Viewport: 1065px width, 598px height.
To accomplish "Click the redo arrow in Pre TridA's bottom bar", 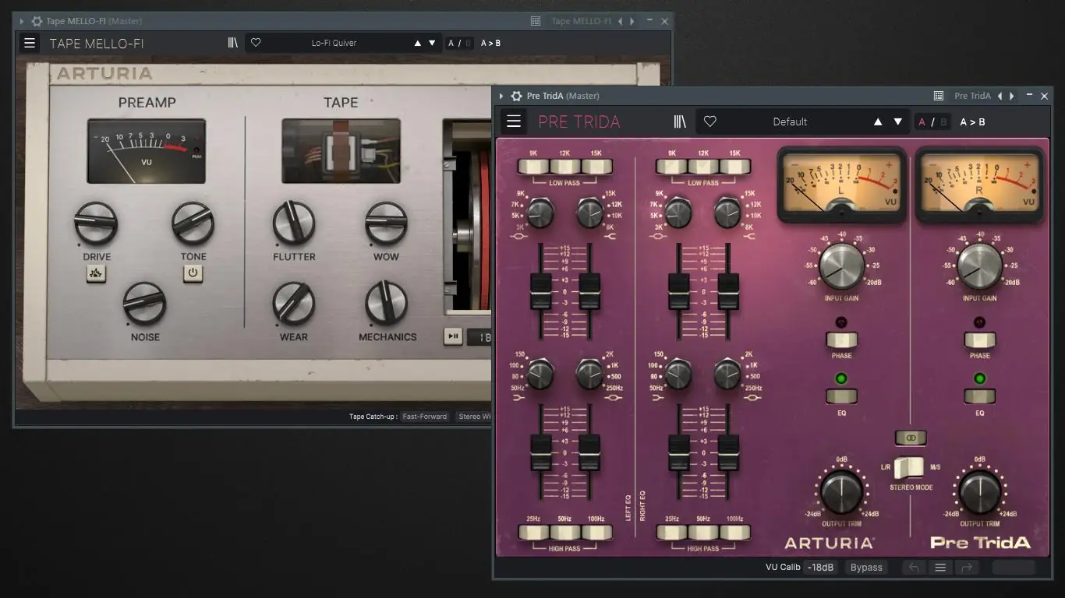I will pyautogui.click(x=967, y=567).
